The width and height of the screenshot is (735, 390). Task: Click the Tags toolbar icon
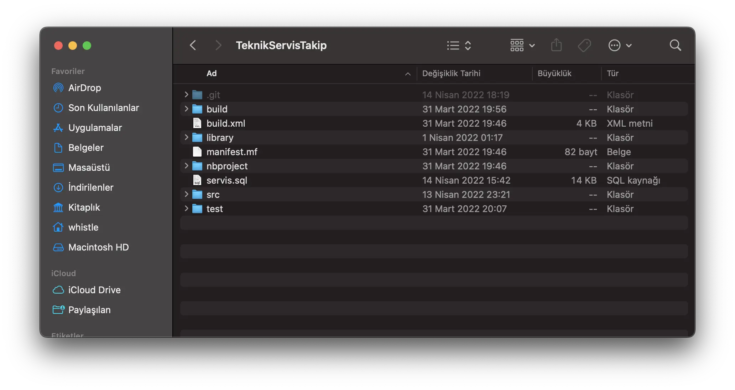[x=584, y=45]
